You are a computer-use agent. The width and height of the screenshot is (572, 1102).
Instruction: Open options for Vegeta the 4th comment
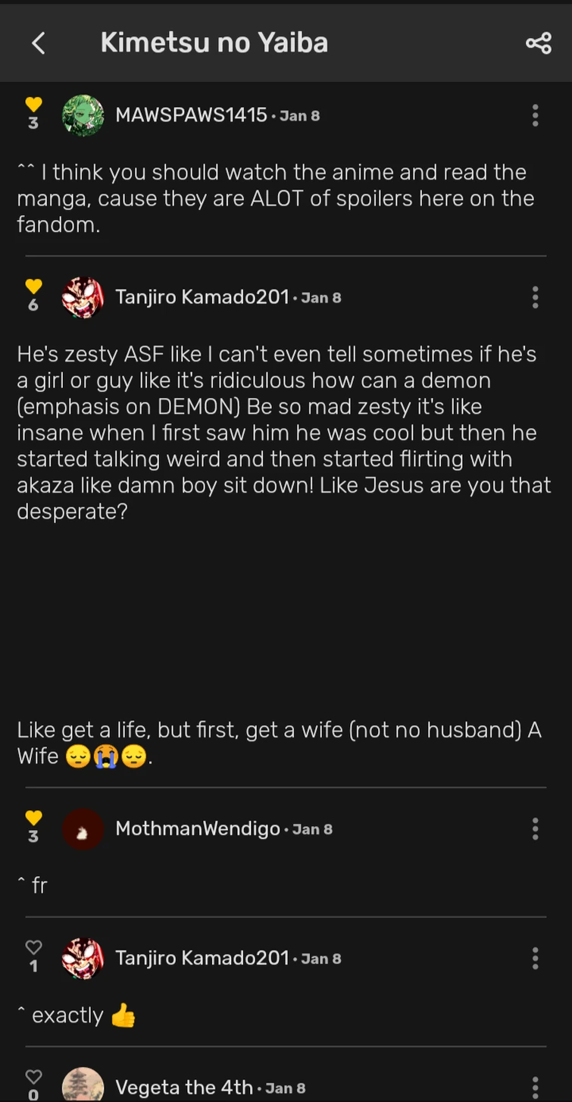coord(535,1087)
